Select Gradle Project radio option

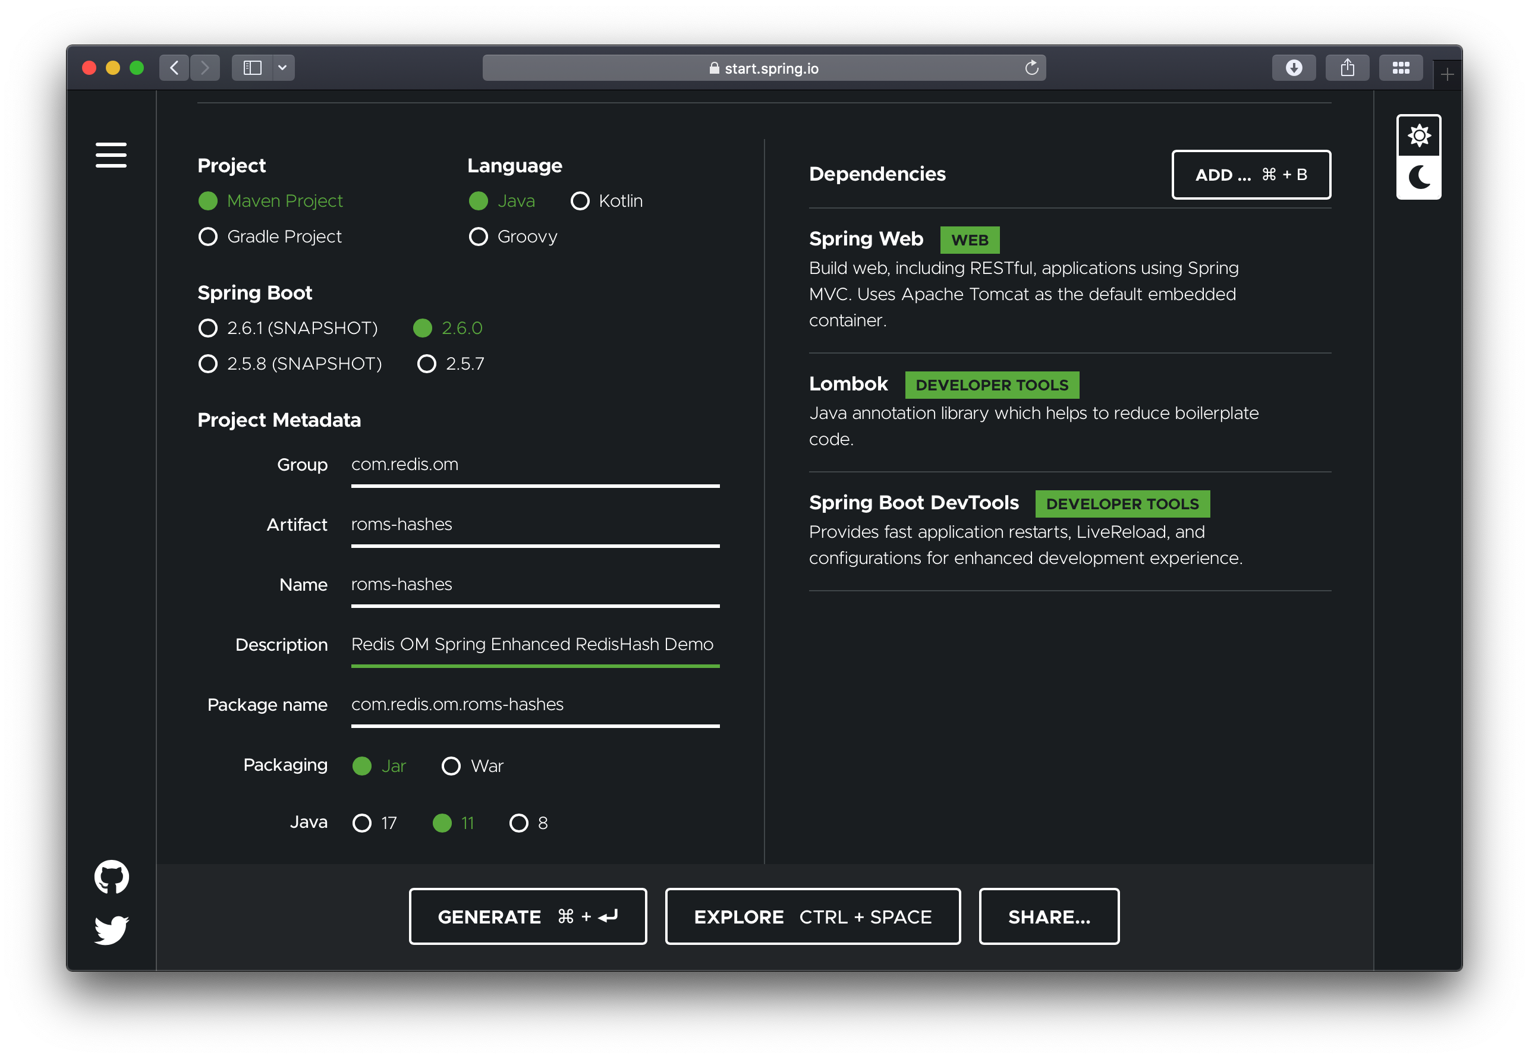tap(270, 236)
